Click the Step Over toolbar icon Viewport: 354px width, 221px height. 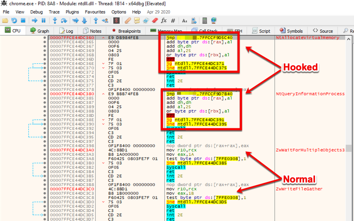[x=64, y=20]
